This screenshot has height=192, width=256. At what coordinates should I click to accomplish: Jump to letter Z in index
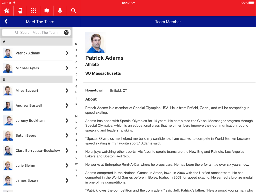76,176
